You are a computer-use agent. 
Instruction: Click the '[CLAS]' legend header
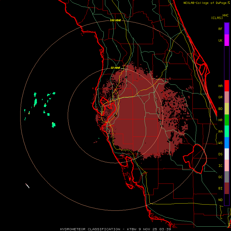[x=217, y=18]
